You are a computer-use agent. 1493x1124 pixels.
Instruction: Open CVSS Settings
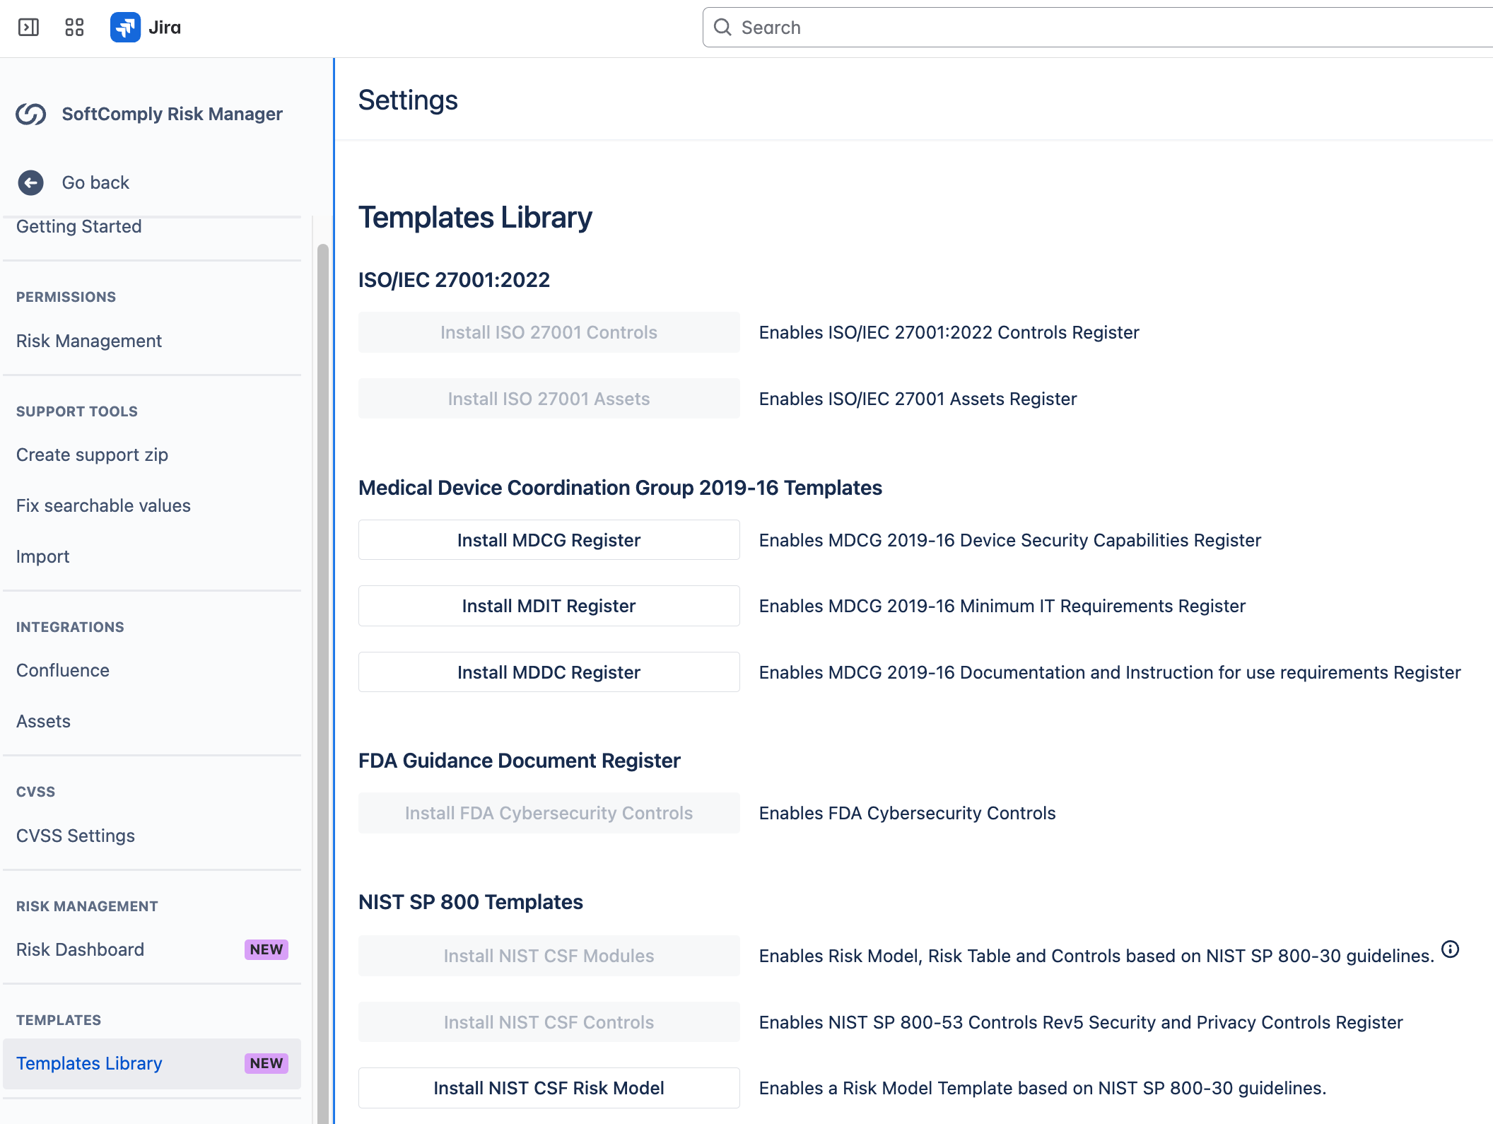click(x=76, y=836)
